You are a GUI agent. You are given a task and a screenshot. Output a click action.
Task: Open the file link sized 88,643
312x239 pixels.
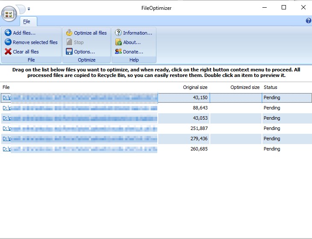click(6, 108)
